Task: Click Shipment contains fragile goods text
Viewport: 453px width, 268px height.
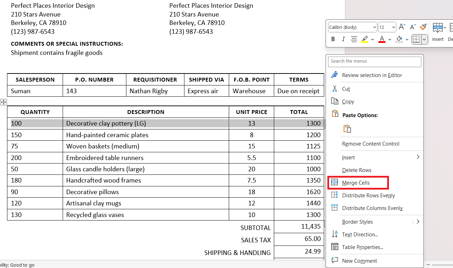Action: pyautogui.click(x=57, y=53)
